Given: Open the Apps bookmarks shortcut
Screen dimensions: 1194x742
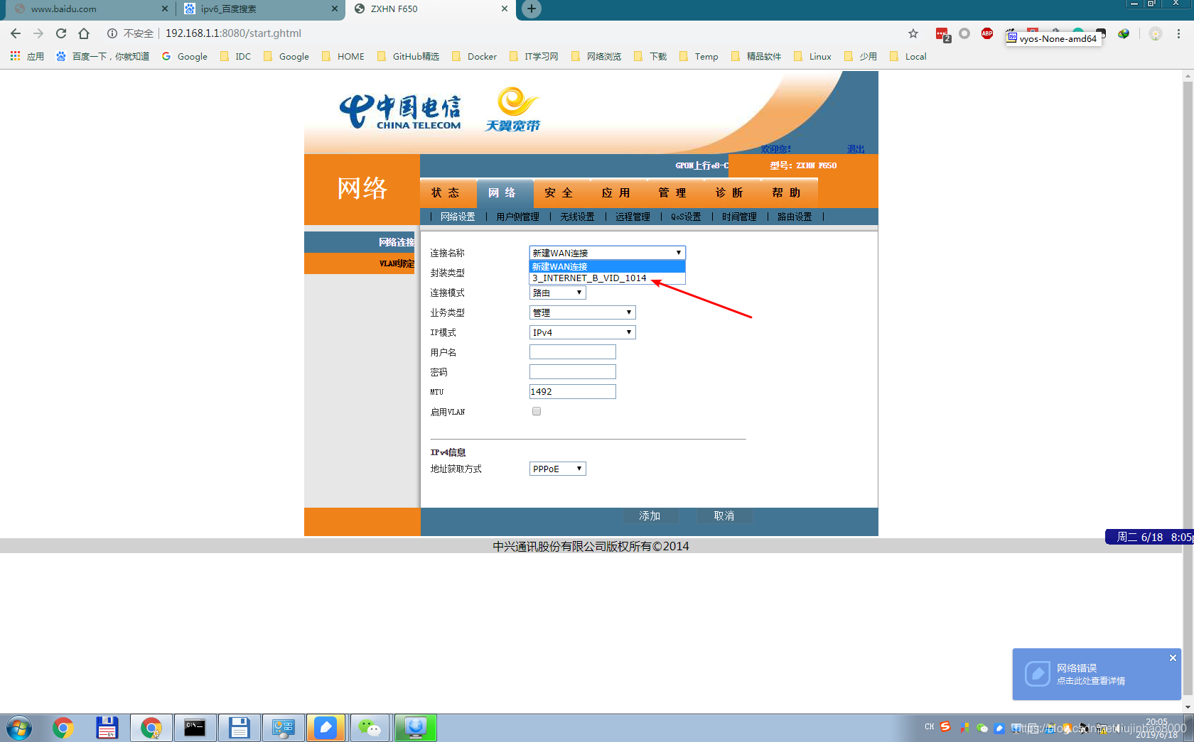Looking at the screenshot, I should coord(27,56).
